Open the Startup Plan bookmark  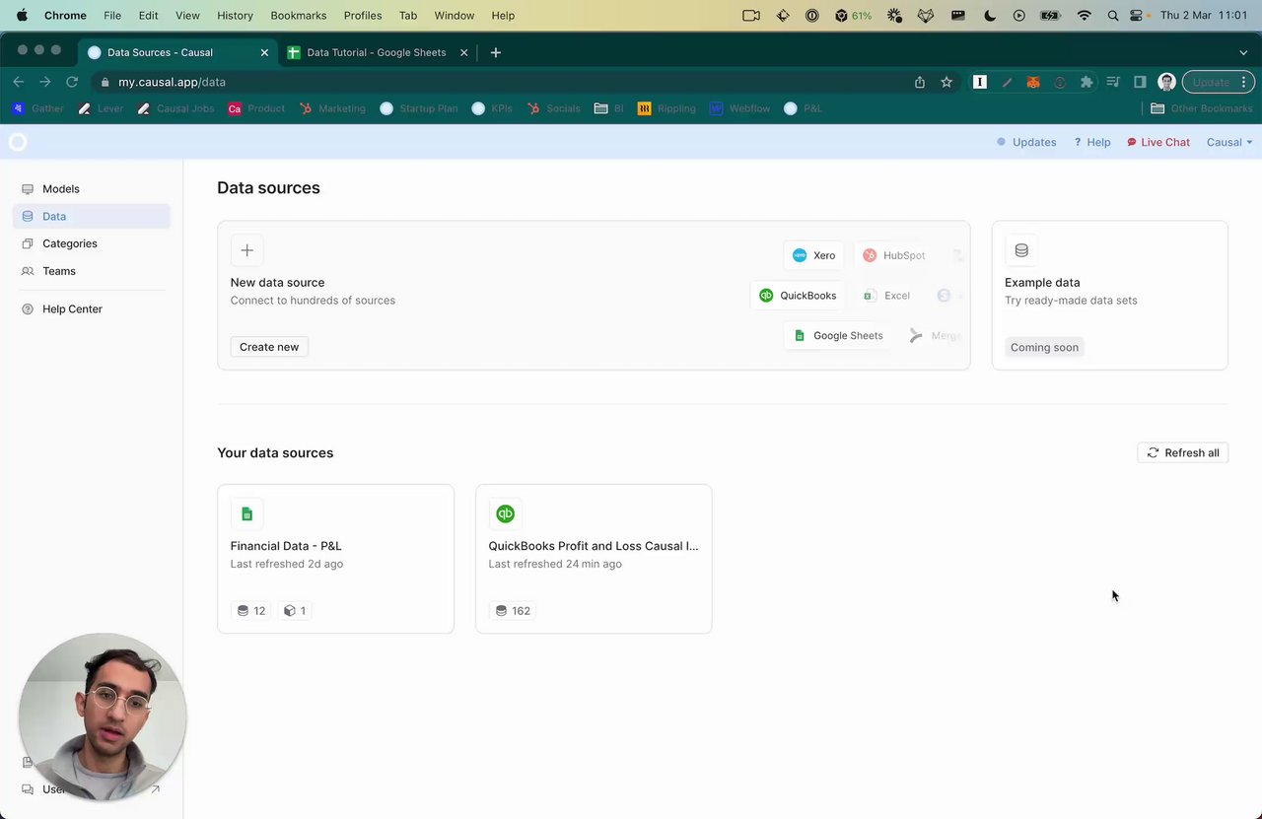(419, 109)
